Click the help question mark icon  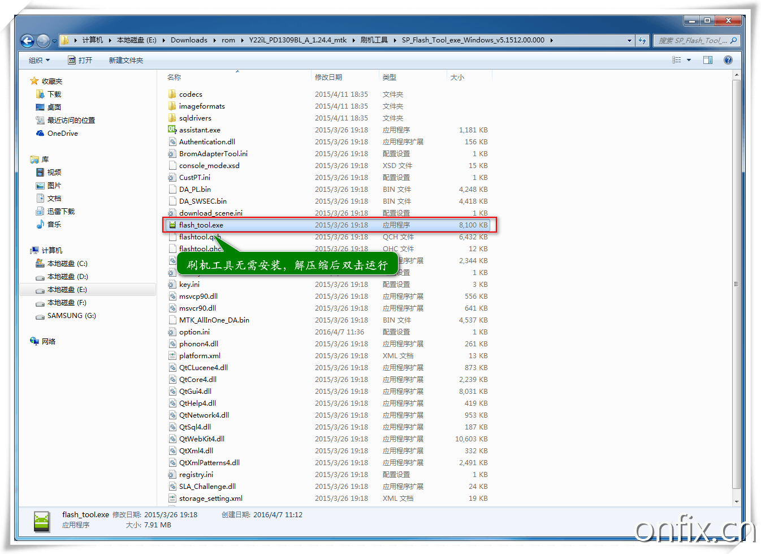pos(728,60)
